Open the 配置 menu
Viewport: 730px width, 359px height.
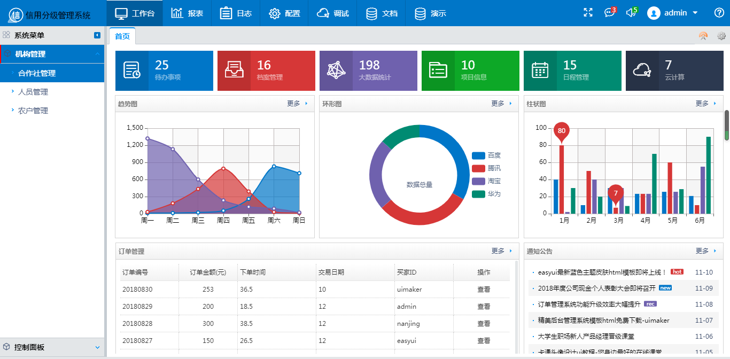tap(285, 13)
